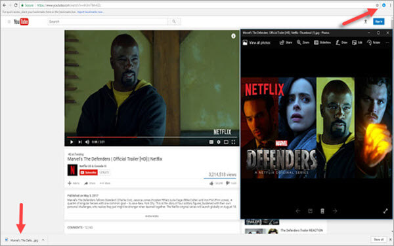This screenshot has height=246, width=394.
Task: Open Photos more options ellipsis
Action: (387, 43)
